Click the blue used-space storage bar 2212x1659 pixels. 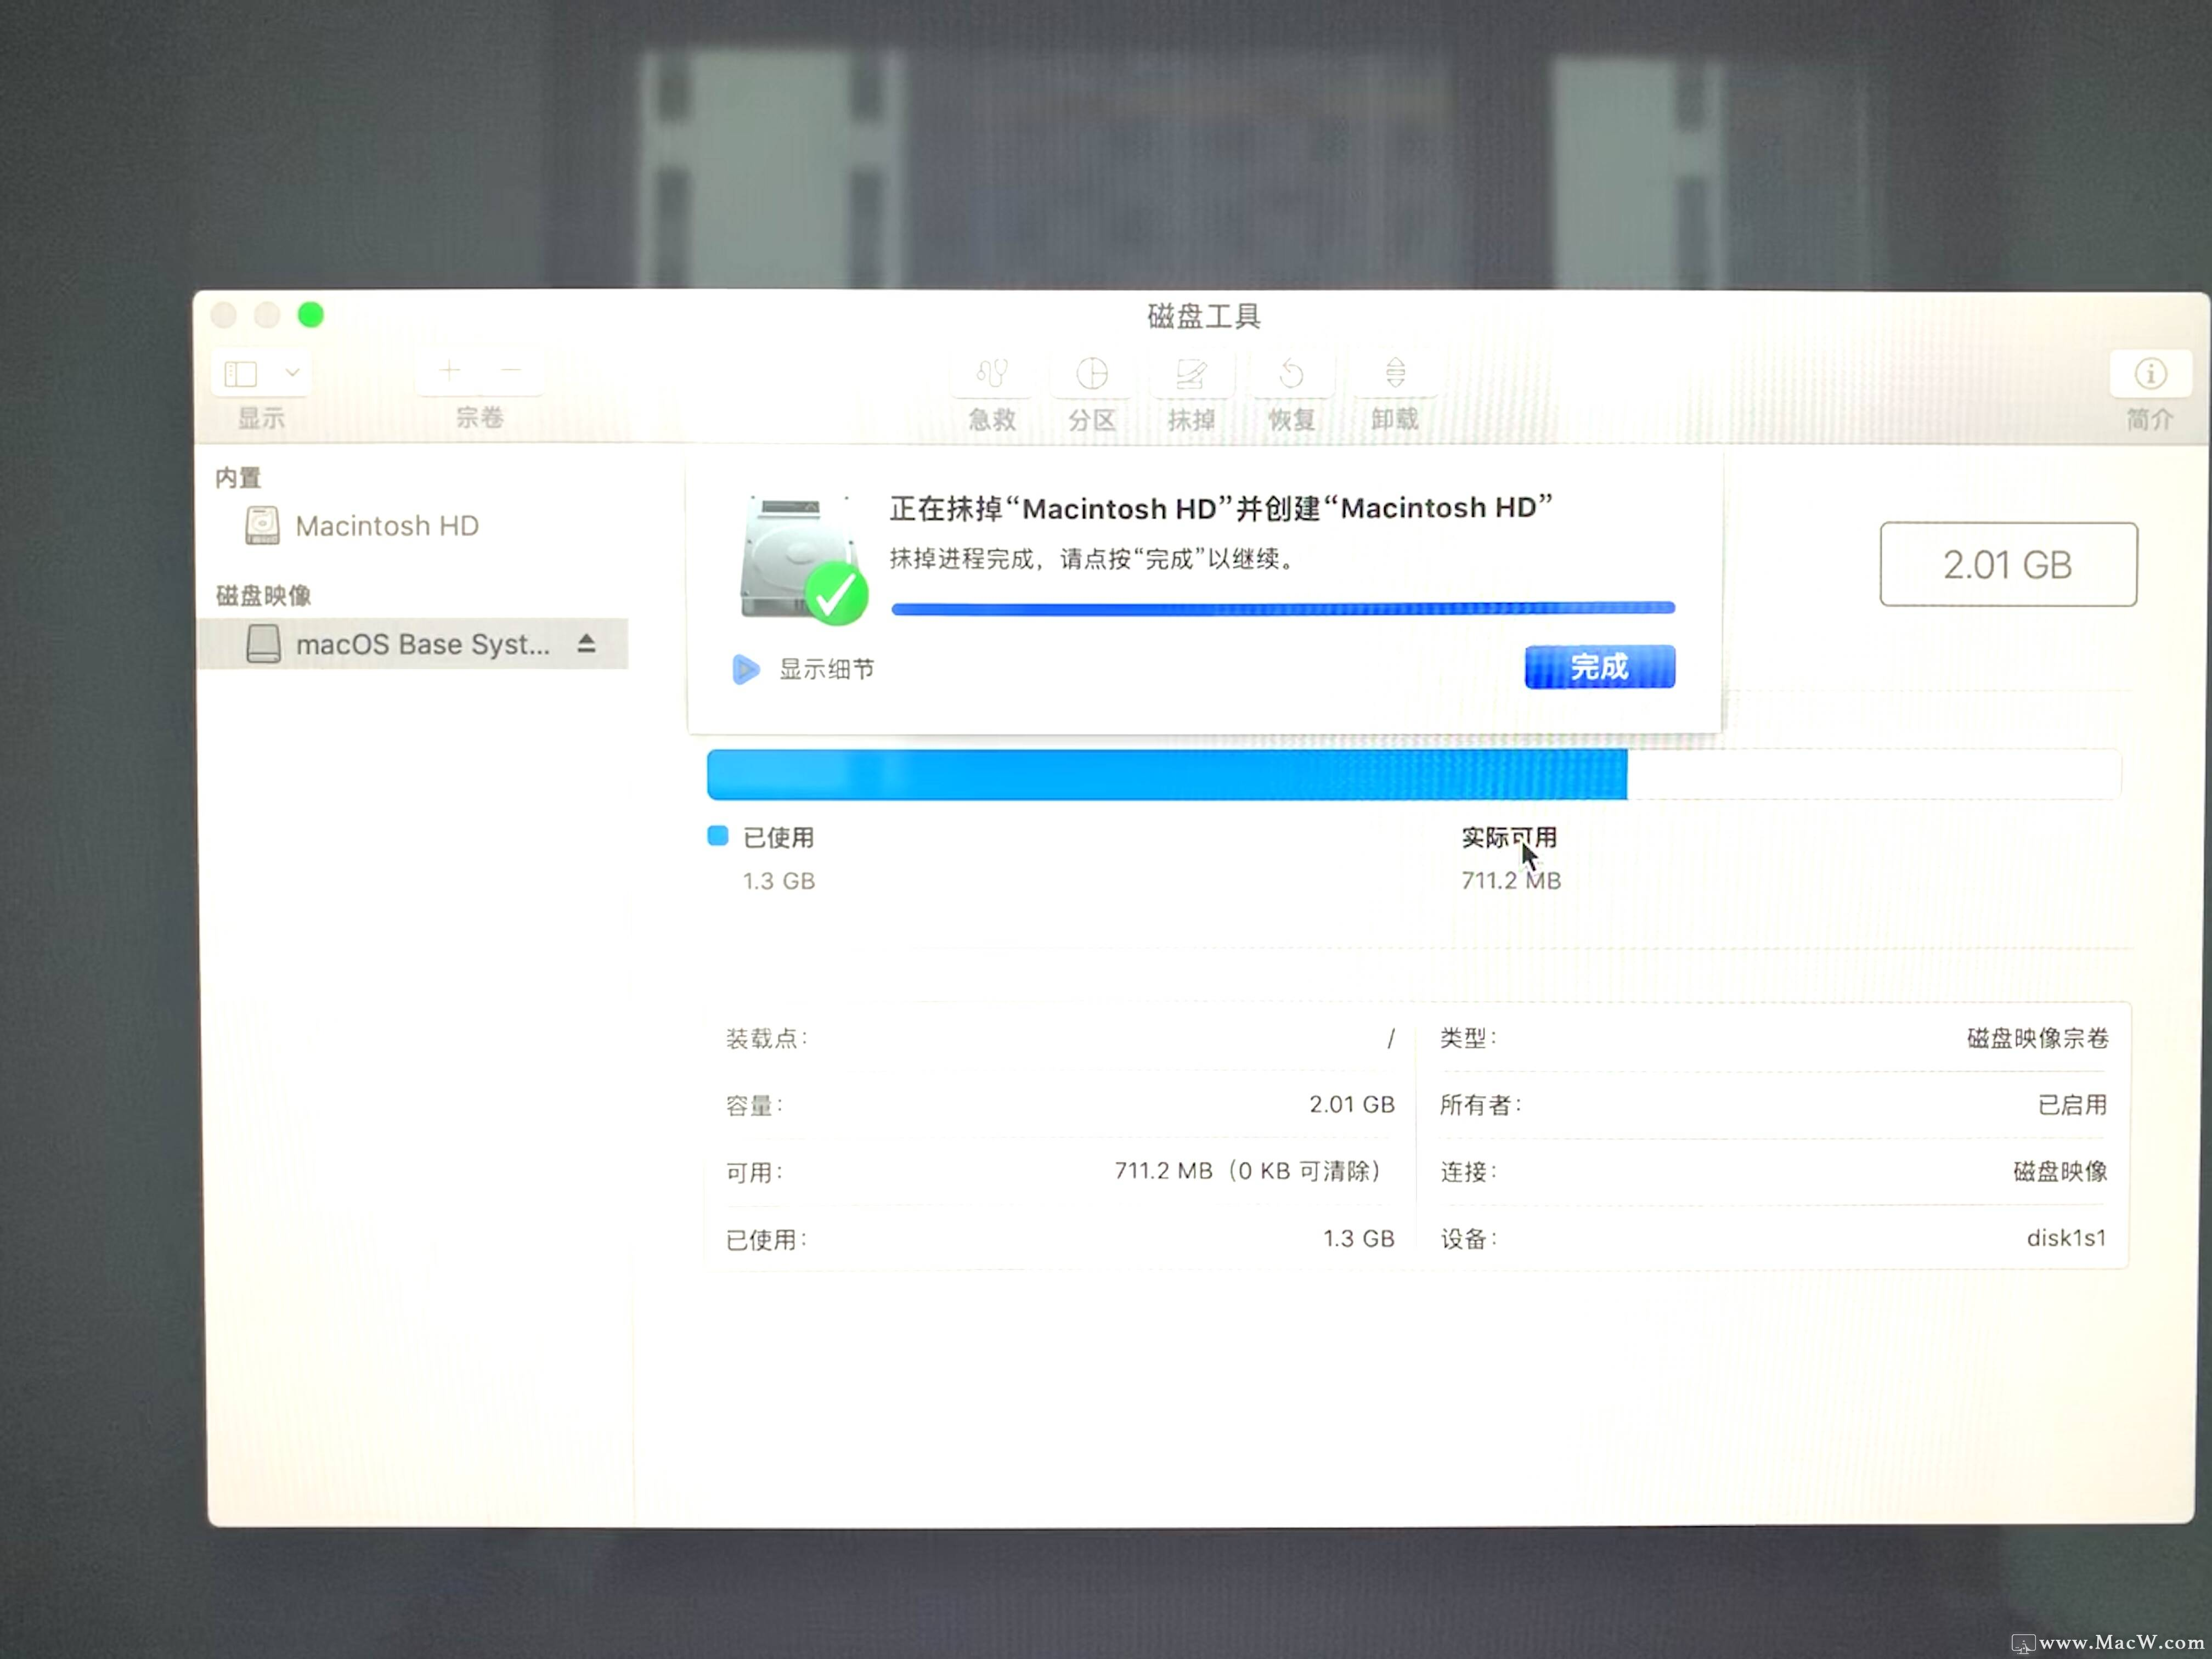pos(1166,775)
